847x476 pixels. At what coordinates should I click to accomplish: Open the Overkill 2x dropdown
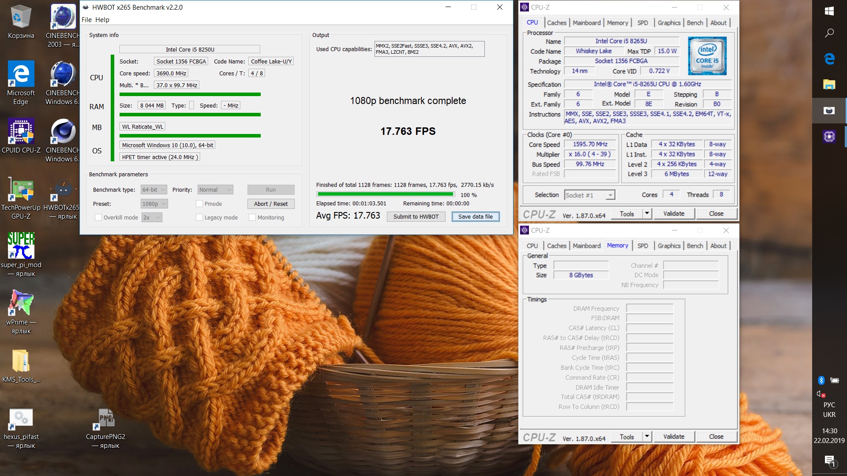152,217
